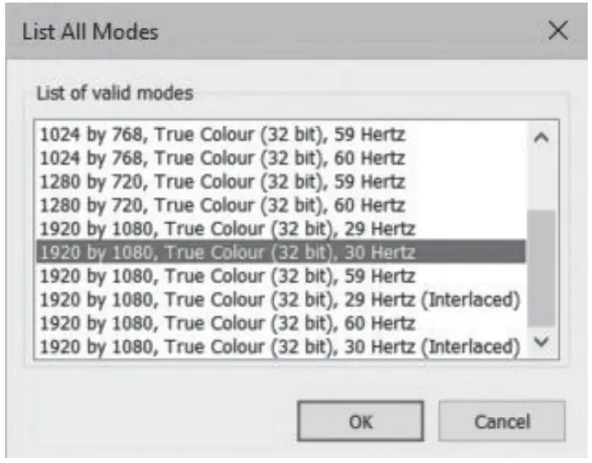Click the empty dialog area left of OK

coord(153,421)
